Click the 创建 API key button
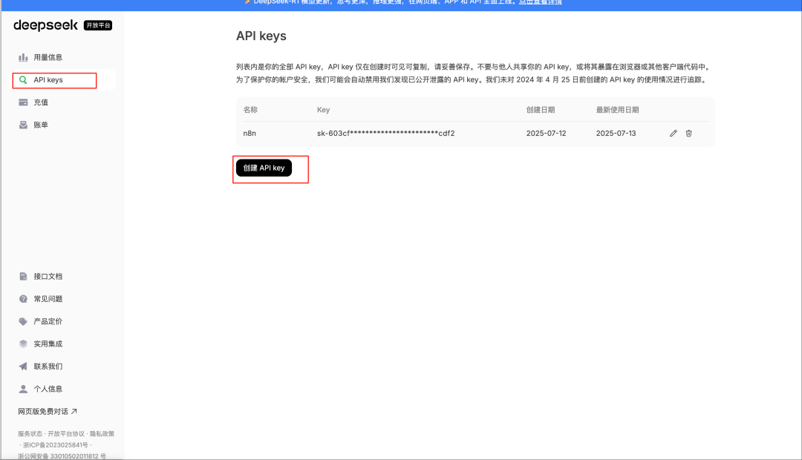The image size is (802, 460). point(264,168)
